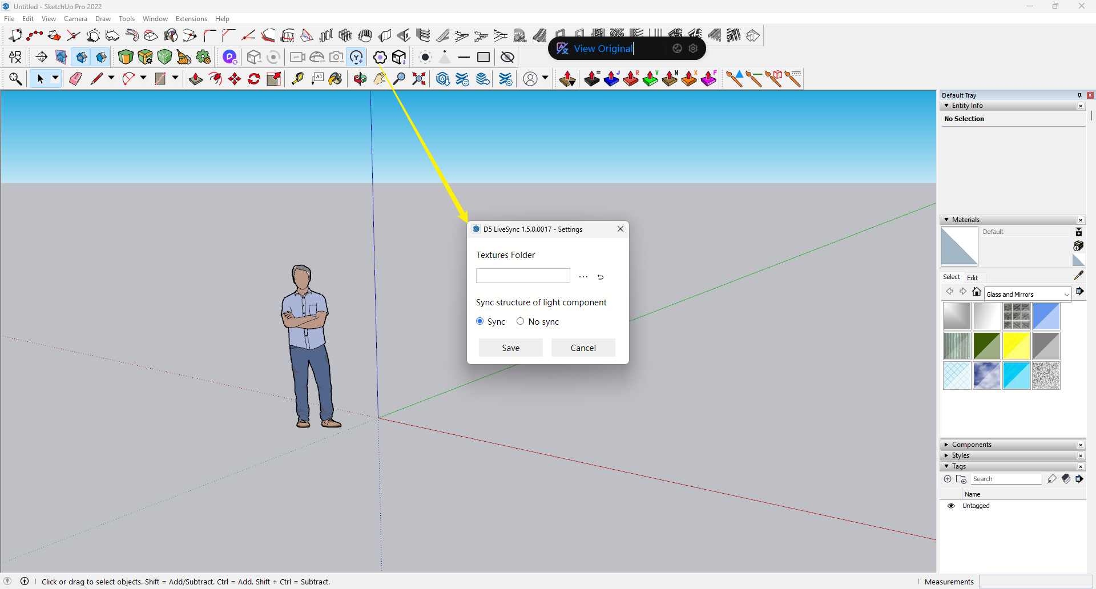Collapse the Entity Info panel
The height and width of the screenshot is (589, 1096).
946,106
